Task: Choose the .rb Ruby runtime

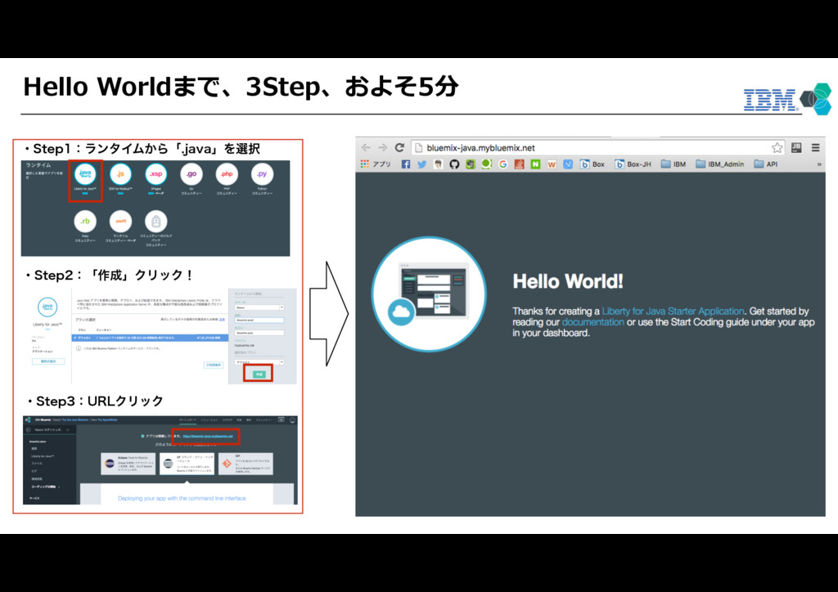Action: click(x=85, y=221)
